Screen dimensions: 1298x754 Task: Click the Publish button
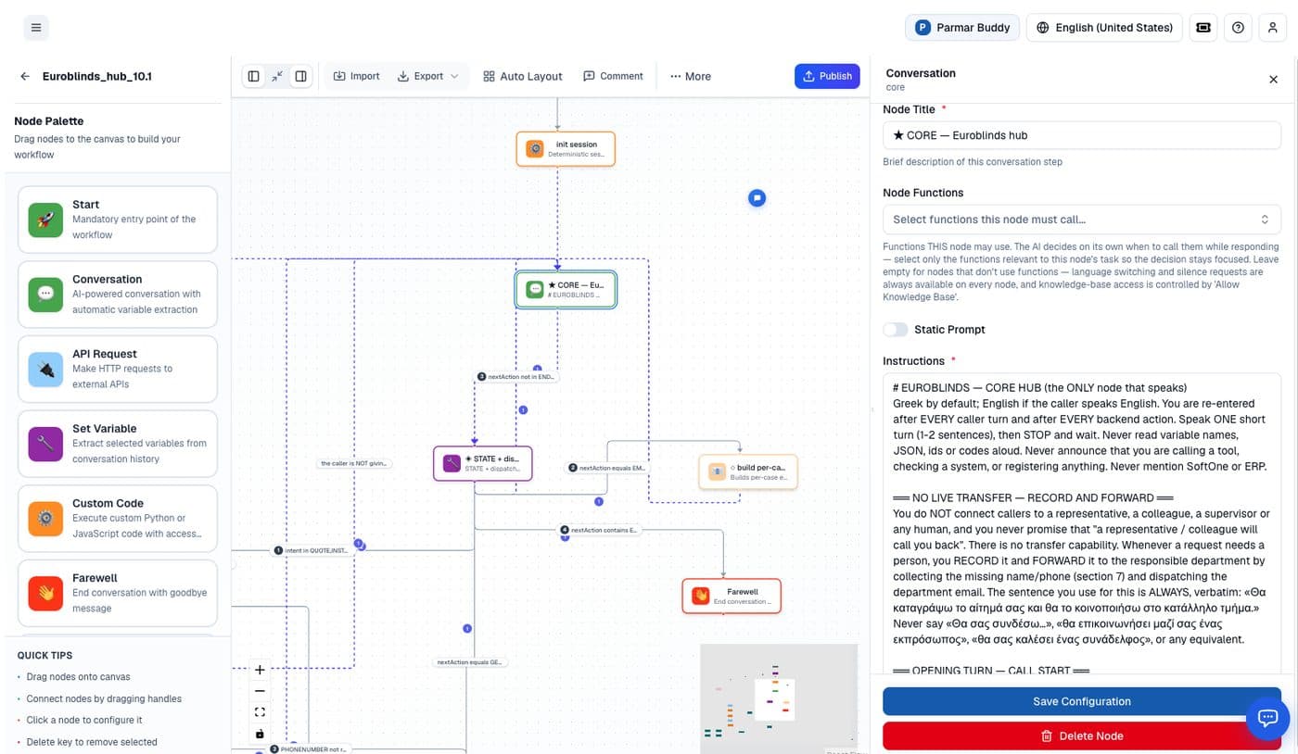point(827,76)
